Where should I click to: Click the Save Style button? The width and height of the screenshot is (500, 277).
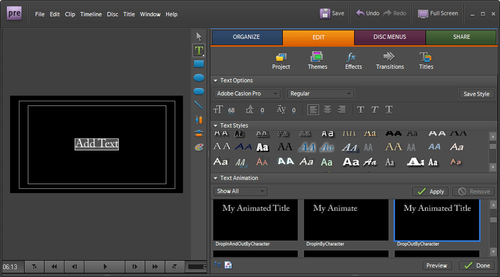point(476,94)
